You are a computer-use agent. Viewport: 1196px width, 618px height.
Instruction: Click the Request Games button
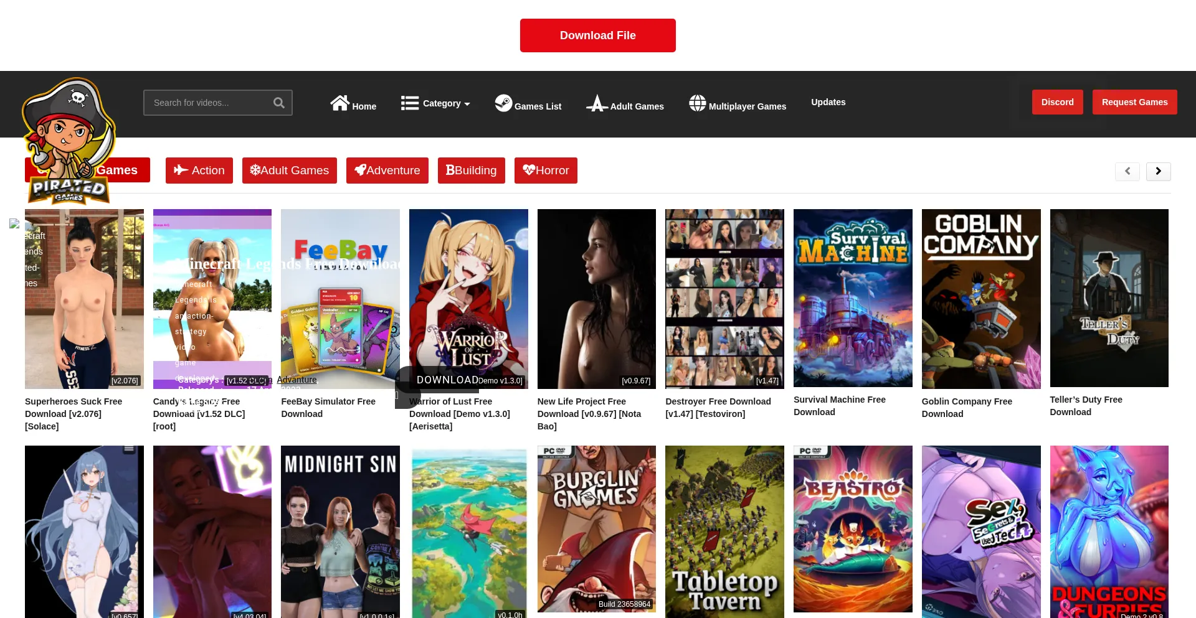click(1135, 102)
